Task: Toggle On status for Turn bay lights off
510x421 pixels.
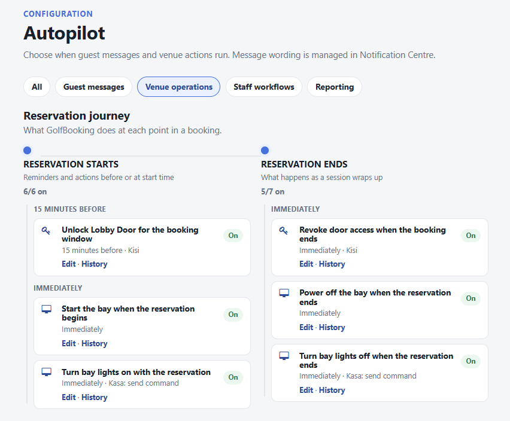Action: [x=470, y=361]
